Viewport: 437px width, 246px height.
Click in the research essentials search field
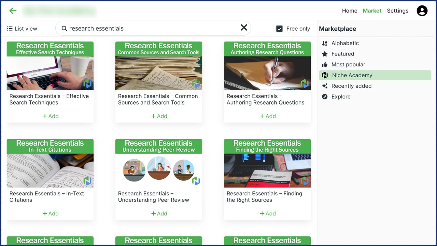click(x=150, y=29)
